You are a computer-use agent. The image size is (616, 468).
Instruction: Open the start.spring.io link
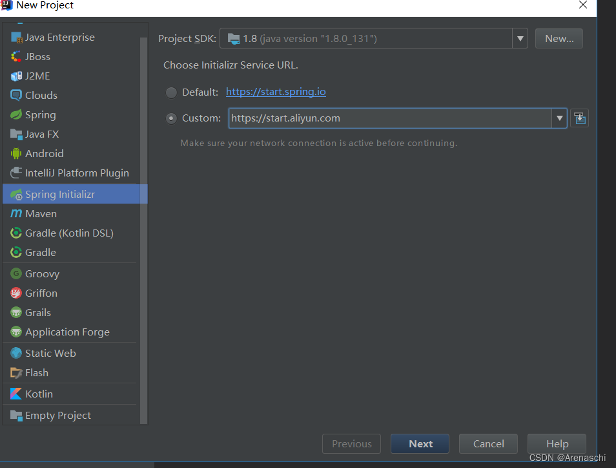click(x=276, y=92)
